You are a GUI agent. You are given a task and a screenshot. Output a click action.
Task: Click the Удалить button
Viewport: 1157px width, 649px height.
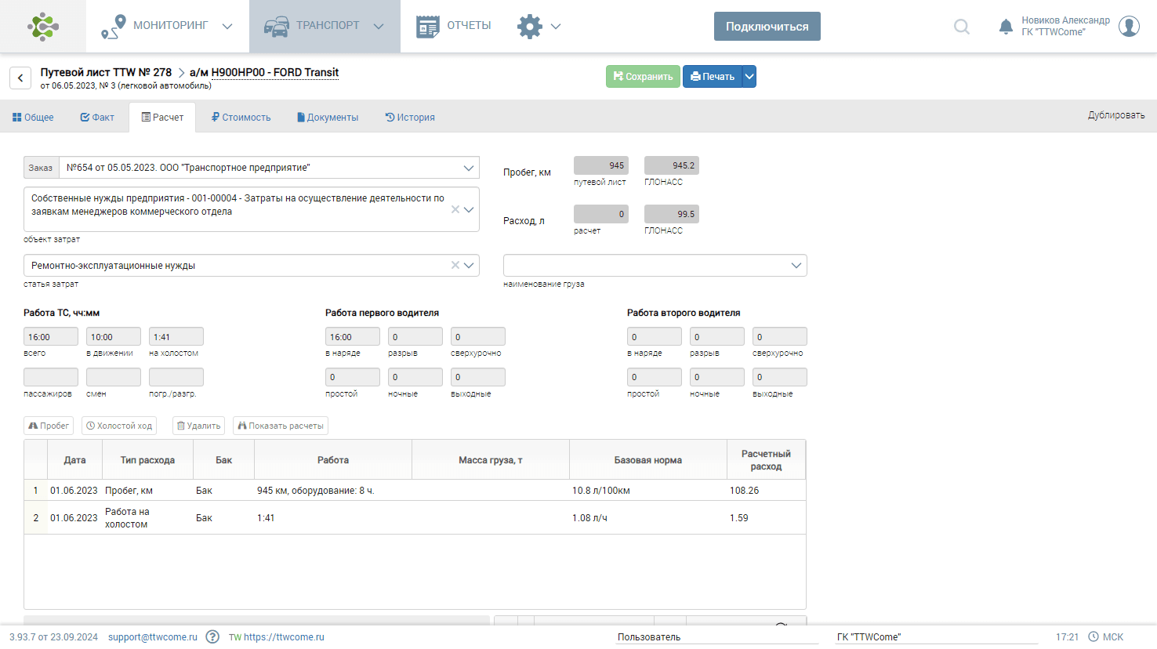[198, 426]
